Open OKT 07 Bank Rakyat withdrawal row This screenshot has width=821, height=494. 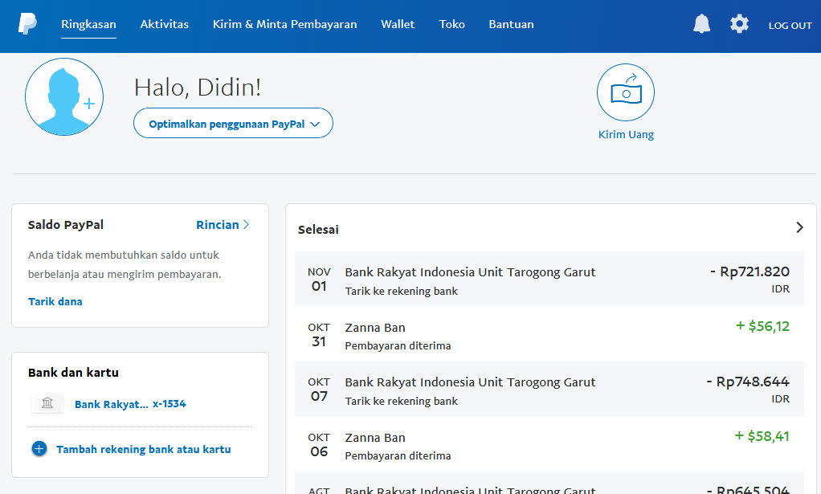tap(549, 389)
